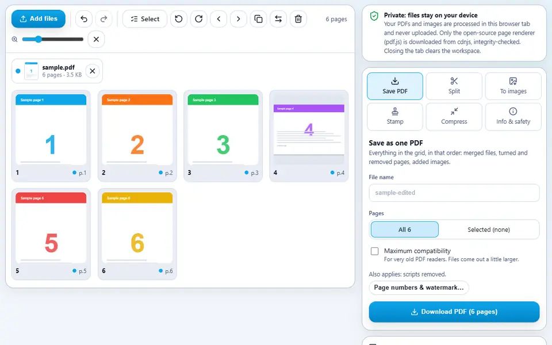This screenshot has height=345, width=552.
Task: Select the page 1 thumbnail
Action: pos(51,136)
